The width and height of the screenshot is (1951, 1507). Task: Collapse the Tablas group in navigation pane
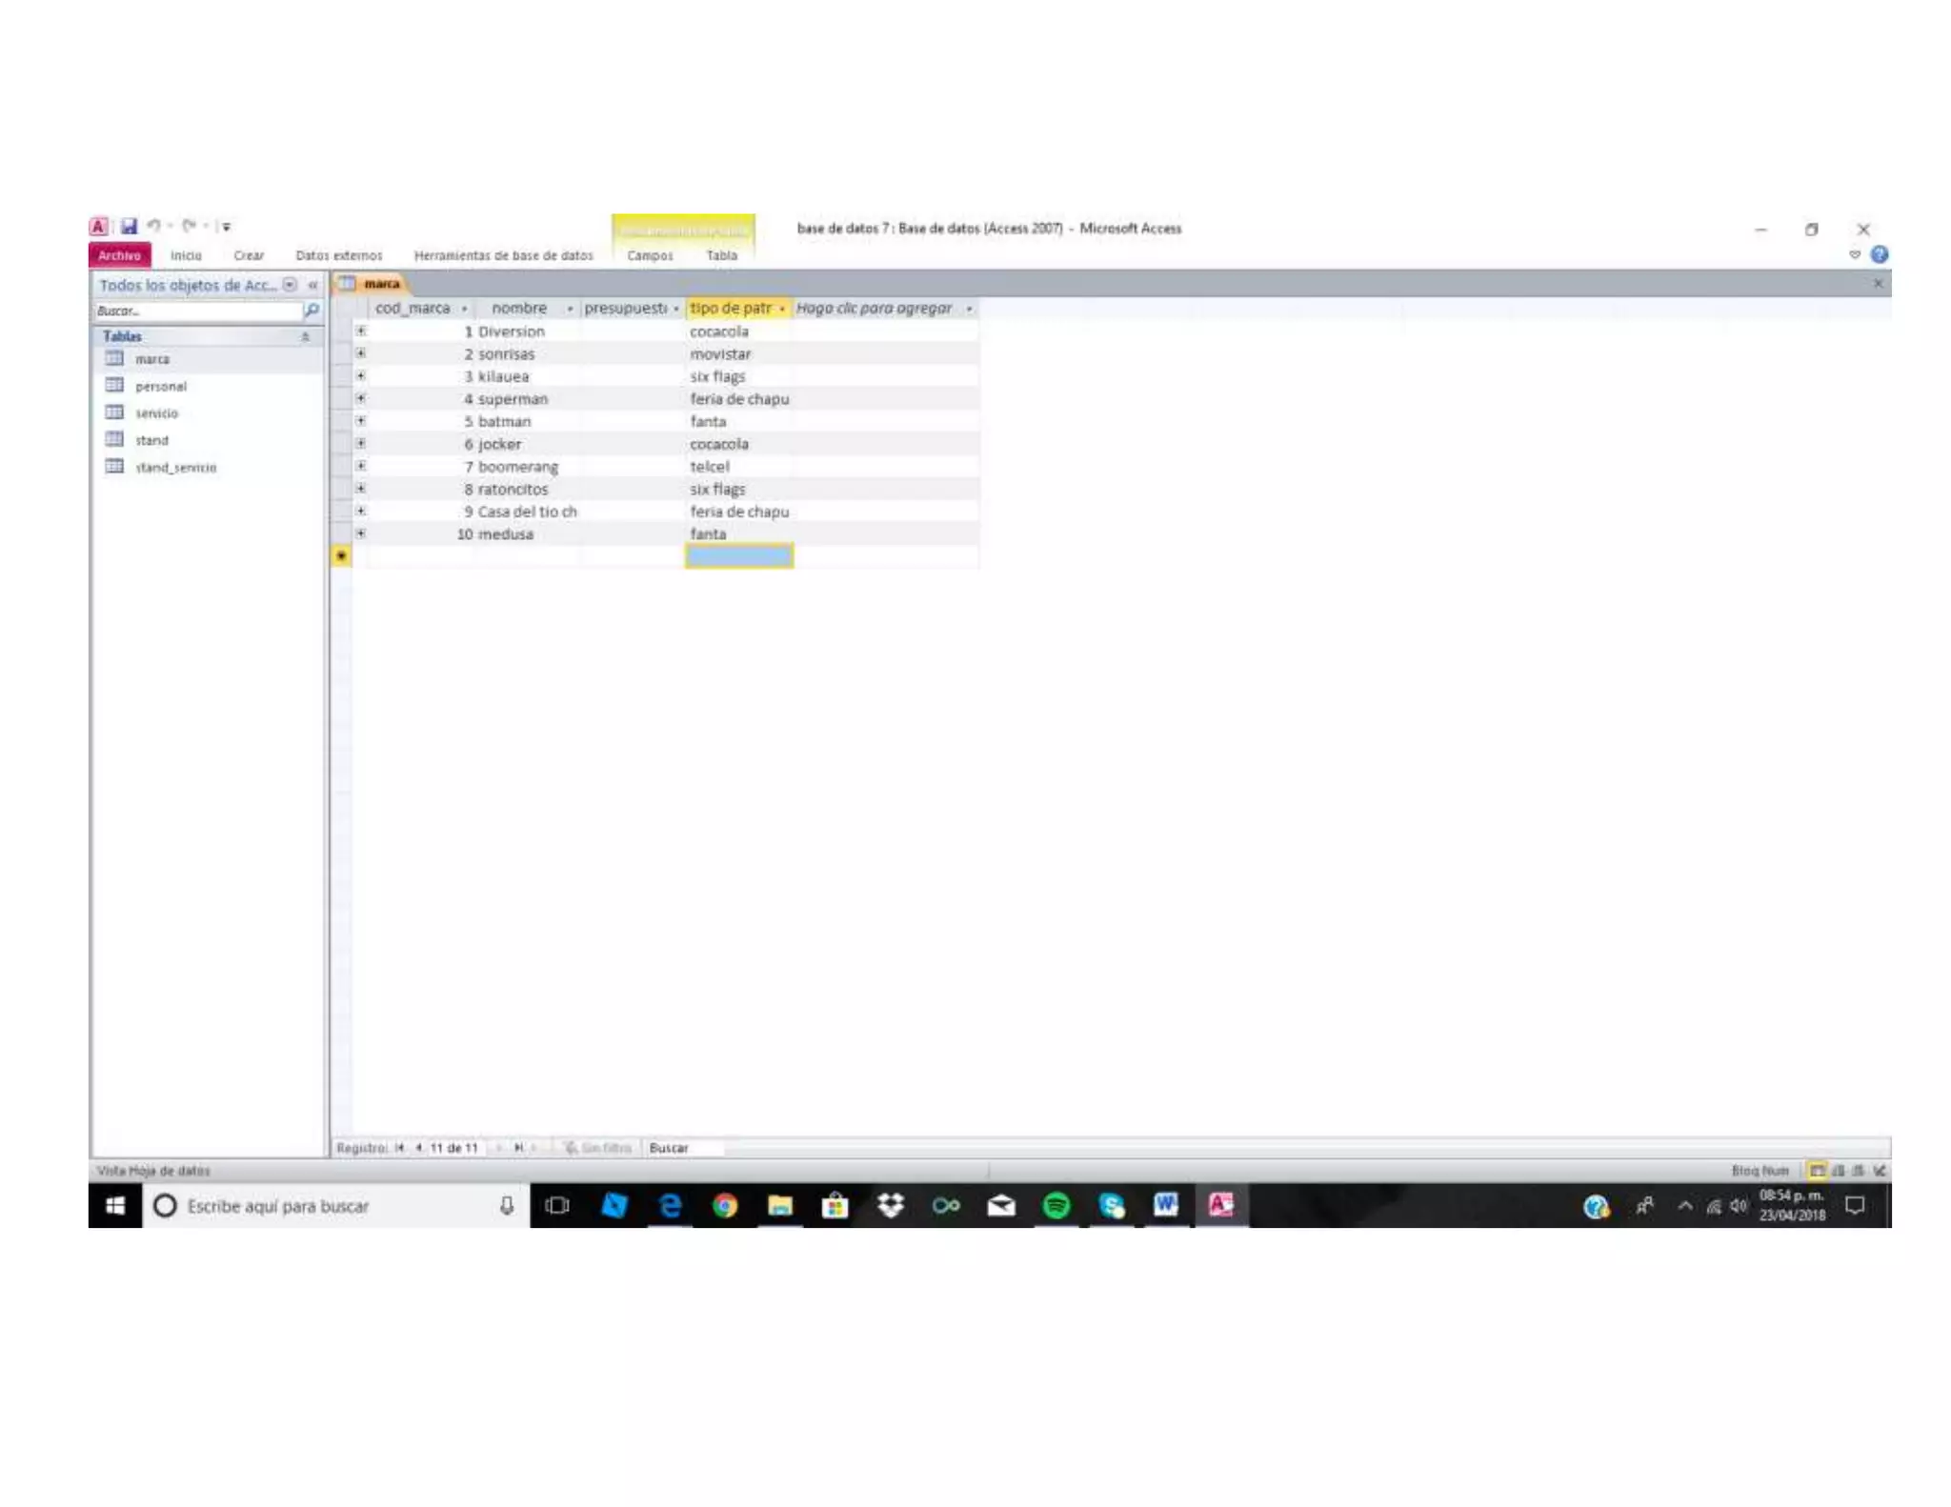[x=305, y=336]
